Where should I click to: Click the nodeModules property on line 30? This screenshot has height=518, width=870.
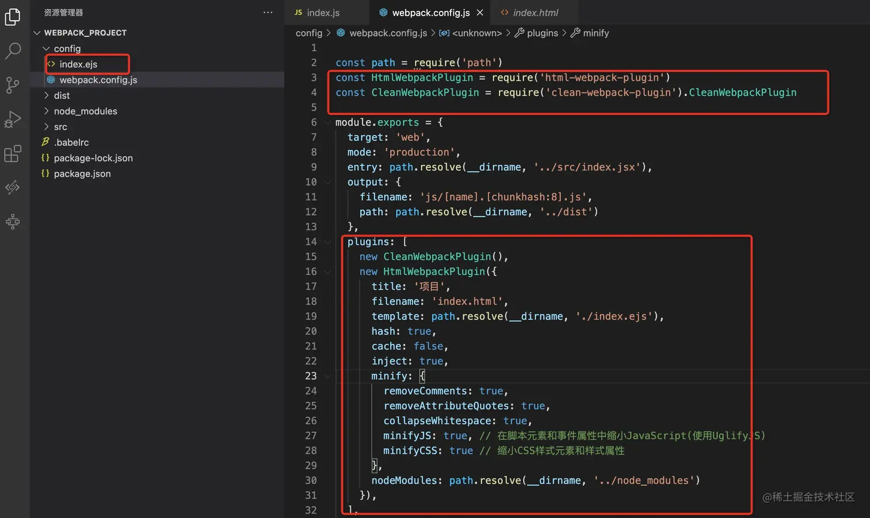[x=404, y=481]
